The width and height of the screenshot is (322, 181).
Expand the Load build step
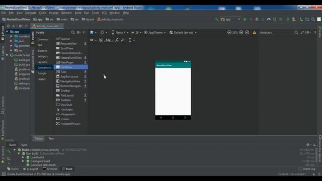click(23, 157)
